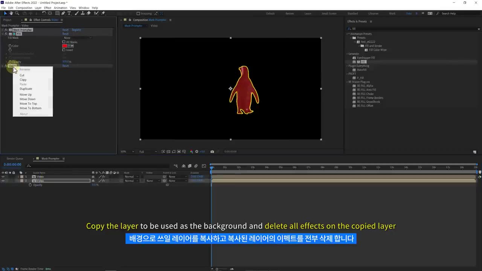Check the All Masks checkbox

64,42
